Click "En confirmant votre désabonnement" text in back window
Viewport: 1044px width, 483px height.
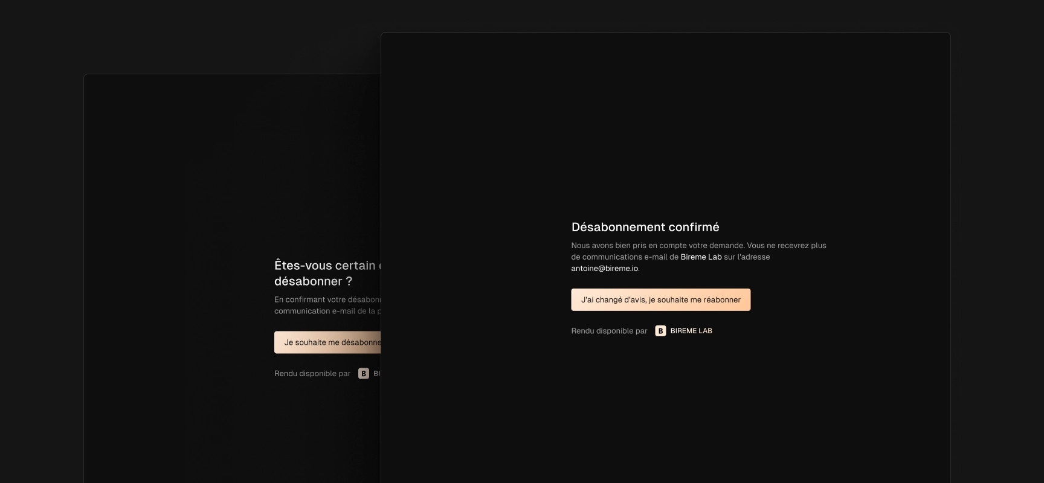coord(327,300)
